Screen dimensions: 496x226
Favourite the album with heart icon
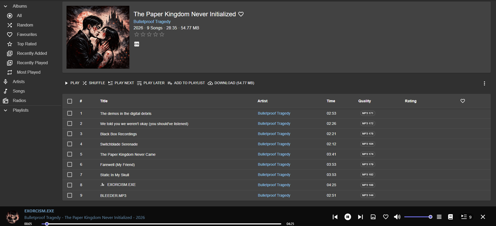(x=241, y=14)
